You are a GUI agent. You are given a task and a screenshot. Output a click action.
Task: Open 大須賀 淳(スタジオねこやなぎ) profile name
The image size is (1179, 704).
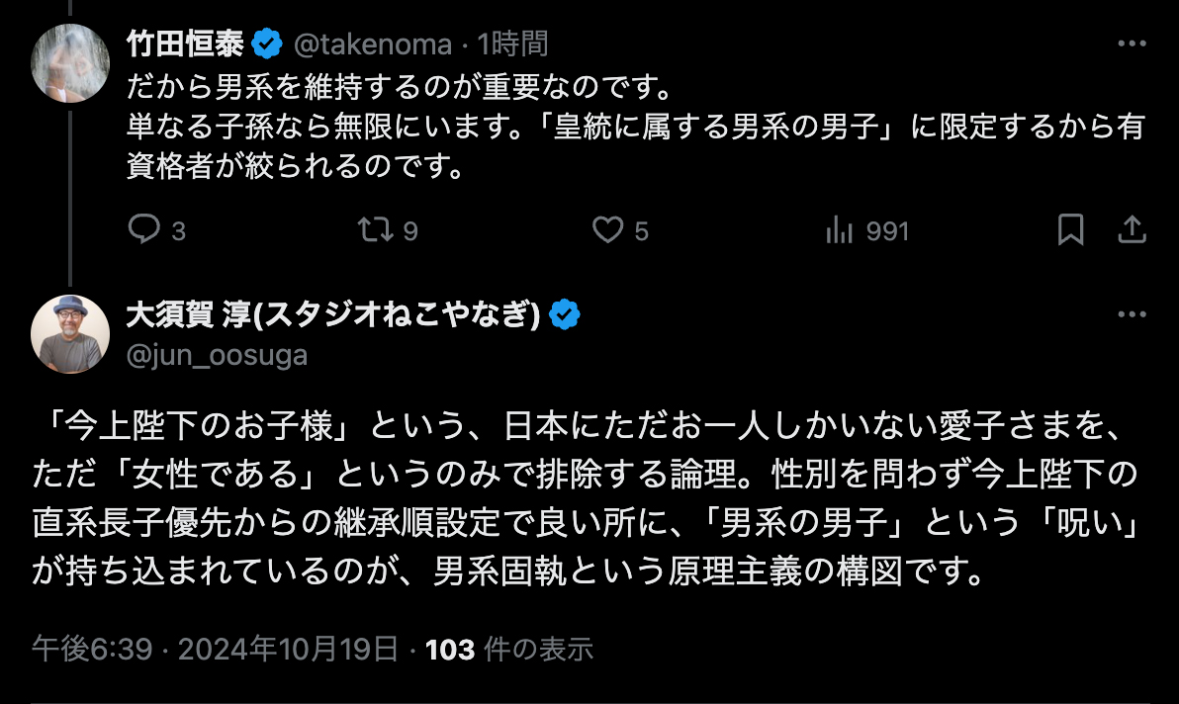click(332, 315)
